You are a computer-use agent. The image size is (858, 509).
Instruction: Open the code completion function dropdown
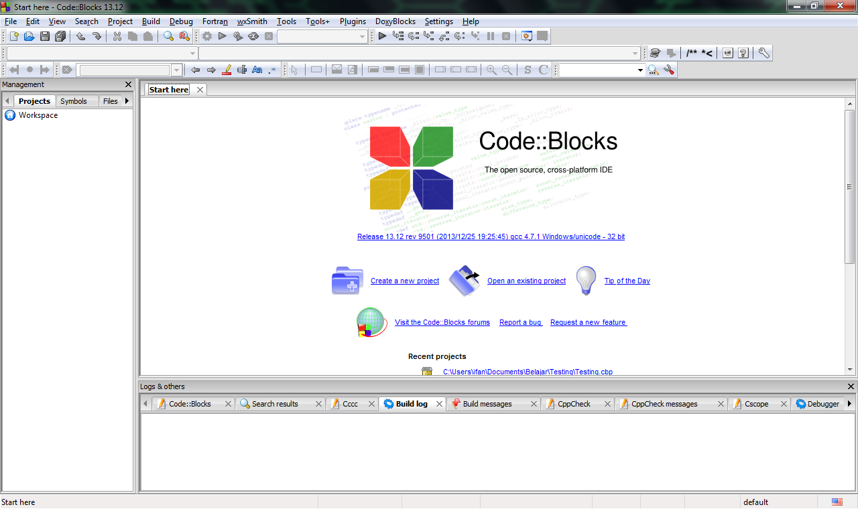coord(420,53)
